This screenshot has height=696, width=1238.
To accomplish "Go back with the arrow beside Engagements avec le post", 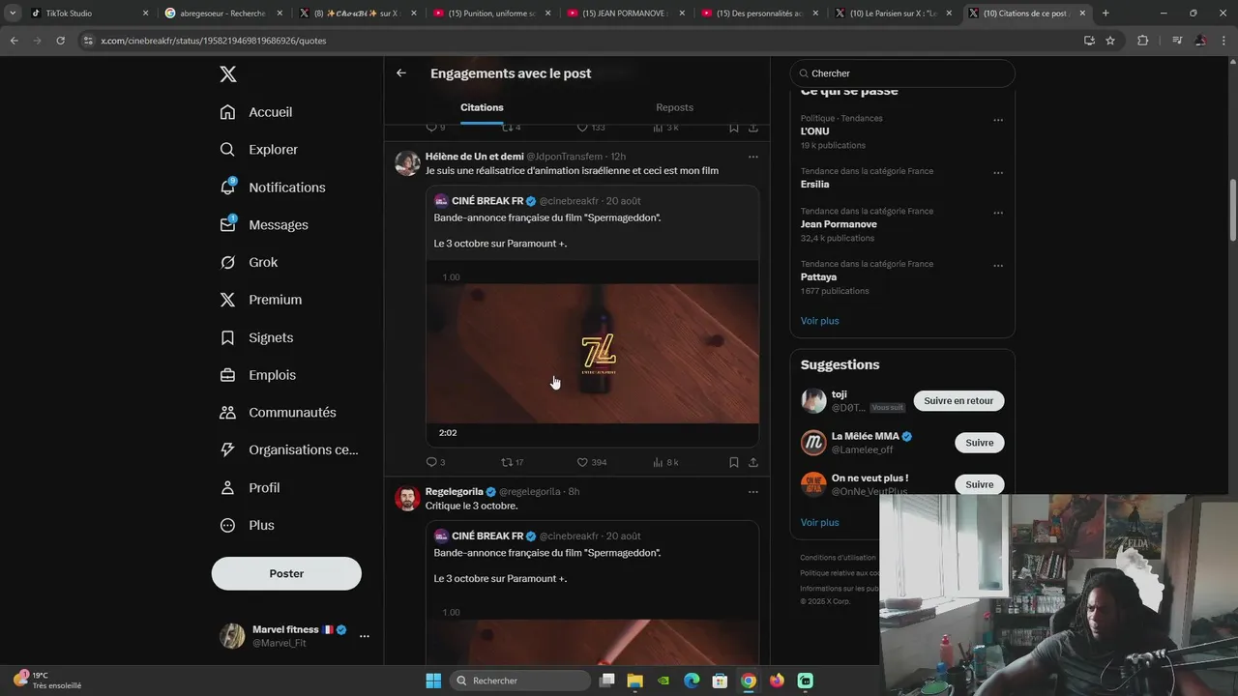I will 401,73.
